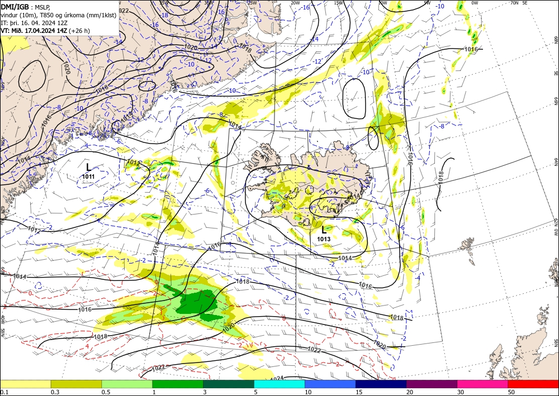Click the L low marker above 1013
This screenshot has height=396, width=559.
click(324, 230)
